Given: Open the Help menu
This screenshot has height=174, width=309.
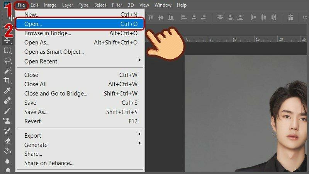Looking at the screenshot, I should click(x=182, y=5).
